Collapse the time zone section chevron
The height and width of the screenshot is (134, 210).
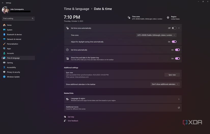pyautogui.click(x=179, y=28)
